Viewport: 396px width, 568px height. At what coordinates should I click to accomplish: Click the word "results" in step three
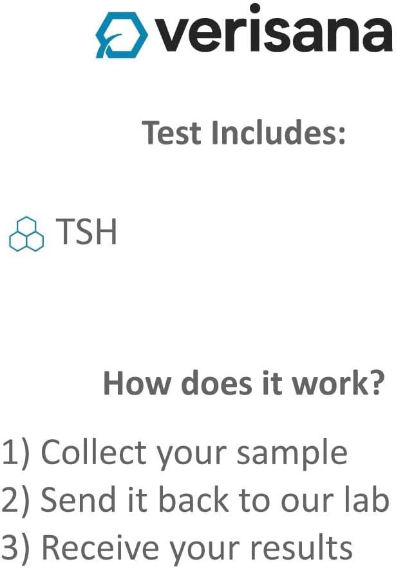pos(301,547)
